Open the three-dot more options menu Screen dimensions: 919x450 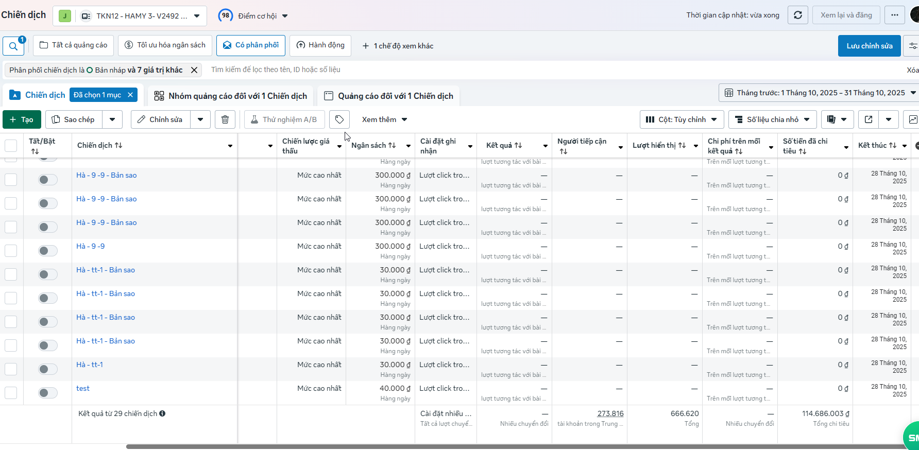tap(895, 15)
